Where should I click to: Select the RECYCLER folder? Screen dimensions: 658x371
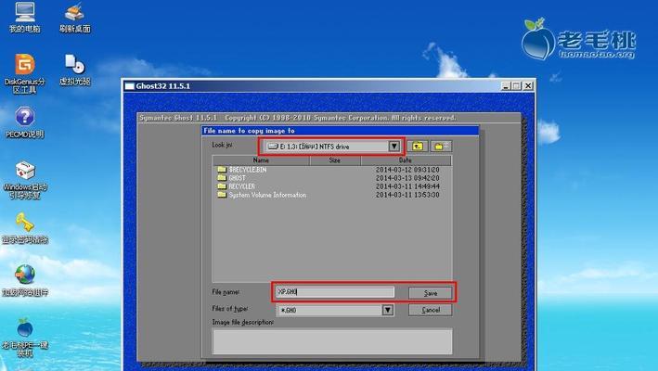pyautogui.click(x=236, y=186)
